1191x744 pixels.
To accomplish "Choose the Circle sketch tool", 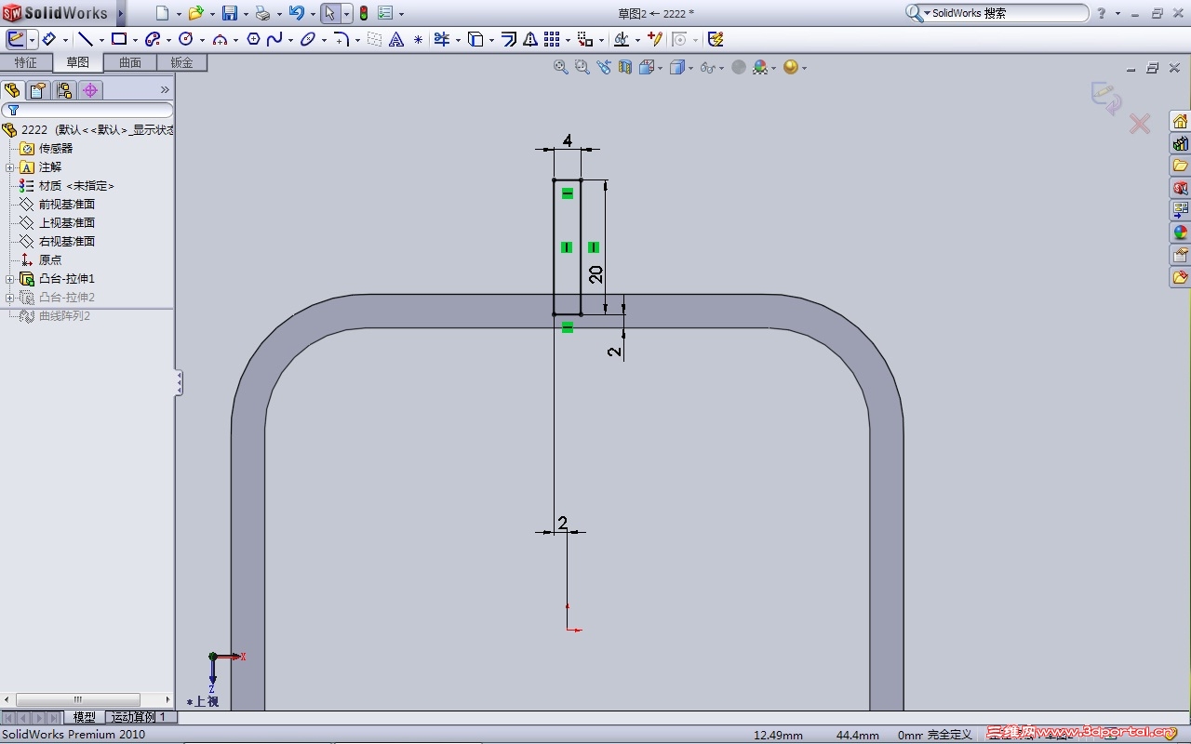I will pyautogui.click(x=185, y=39).
